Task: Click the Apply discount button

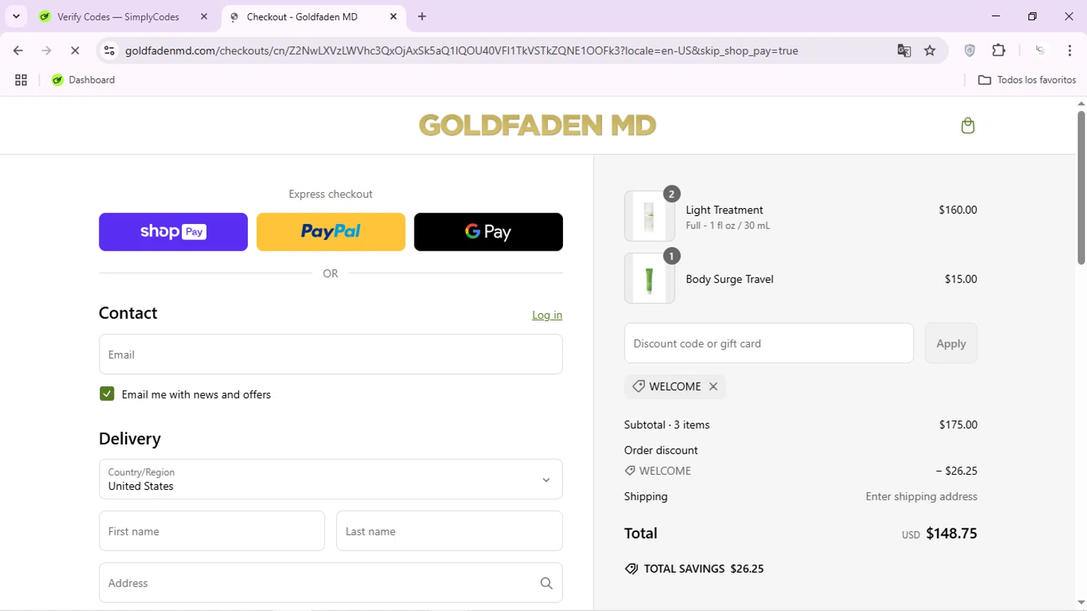Action: 951,344
